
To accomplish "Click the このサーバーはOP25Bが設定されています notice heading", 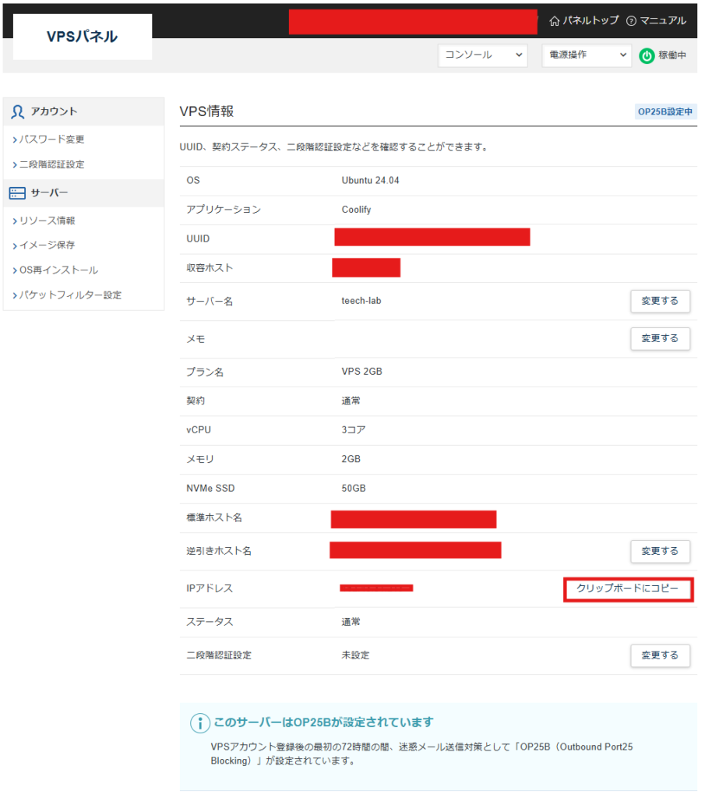I will (x=324, y=722).
